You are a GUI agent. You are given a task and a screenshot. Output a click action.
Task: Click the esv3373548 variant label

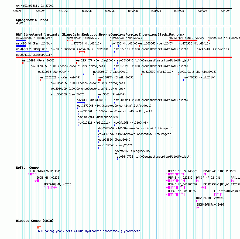[114, 106]
